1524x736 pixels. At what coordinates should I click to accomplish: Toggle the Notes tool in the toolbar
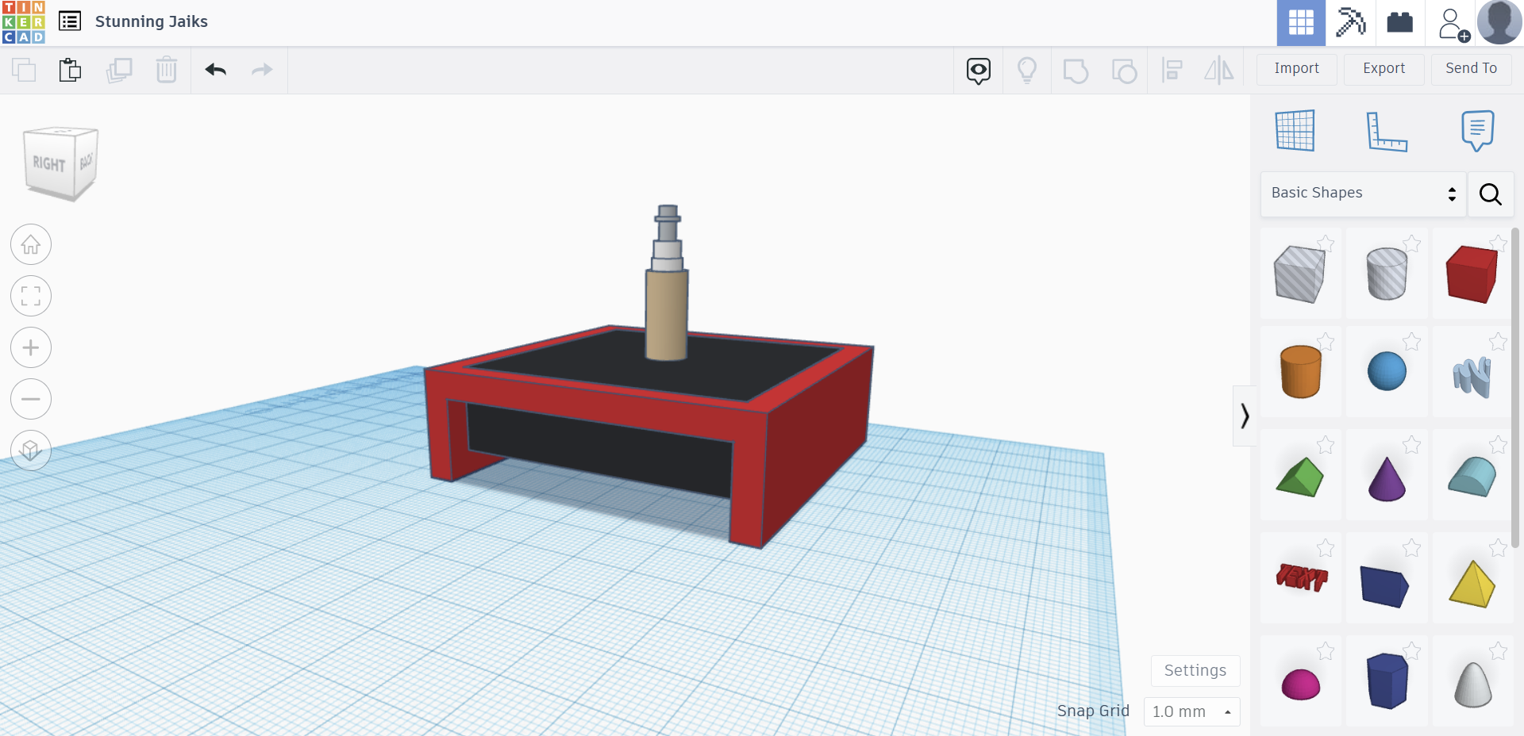click(x=977, y=70)
